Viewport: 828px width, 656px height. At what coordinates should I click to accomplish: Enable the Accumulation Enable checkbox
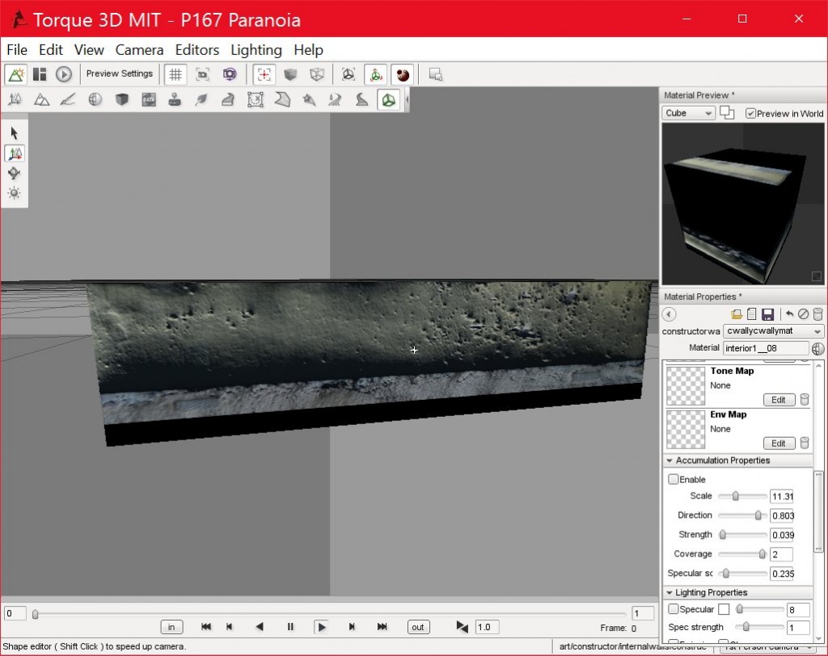(x=674, y=479)
